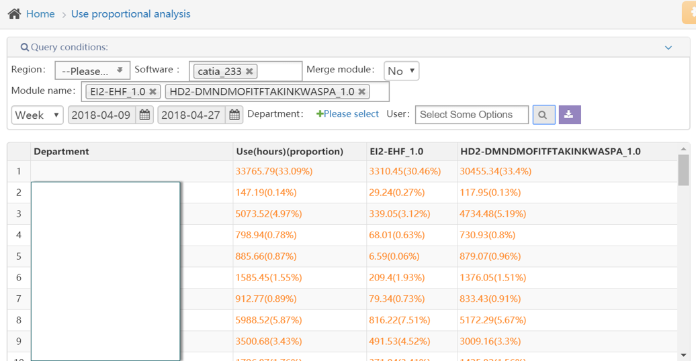
Task: Collapse the Query conditions panel chevron
Action: pos(668,48)
